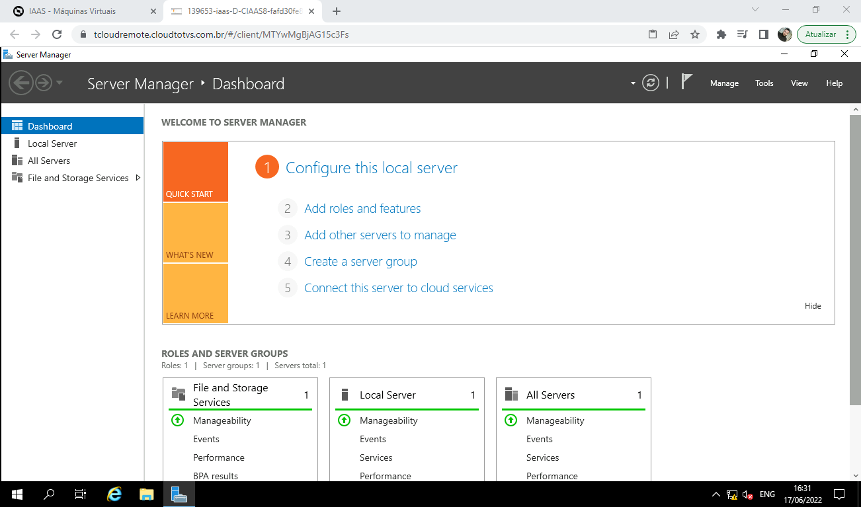Select the QUICK START tile

[x=195, y=172]
